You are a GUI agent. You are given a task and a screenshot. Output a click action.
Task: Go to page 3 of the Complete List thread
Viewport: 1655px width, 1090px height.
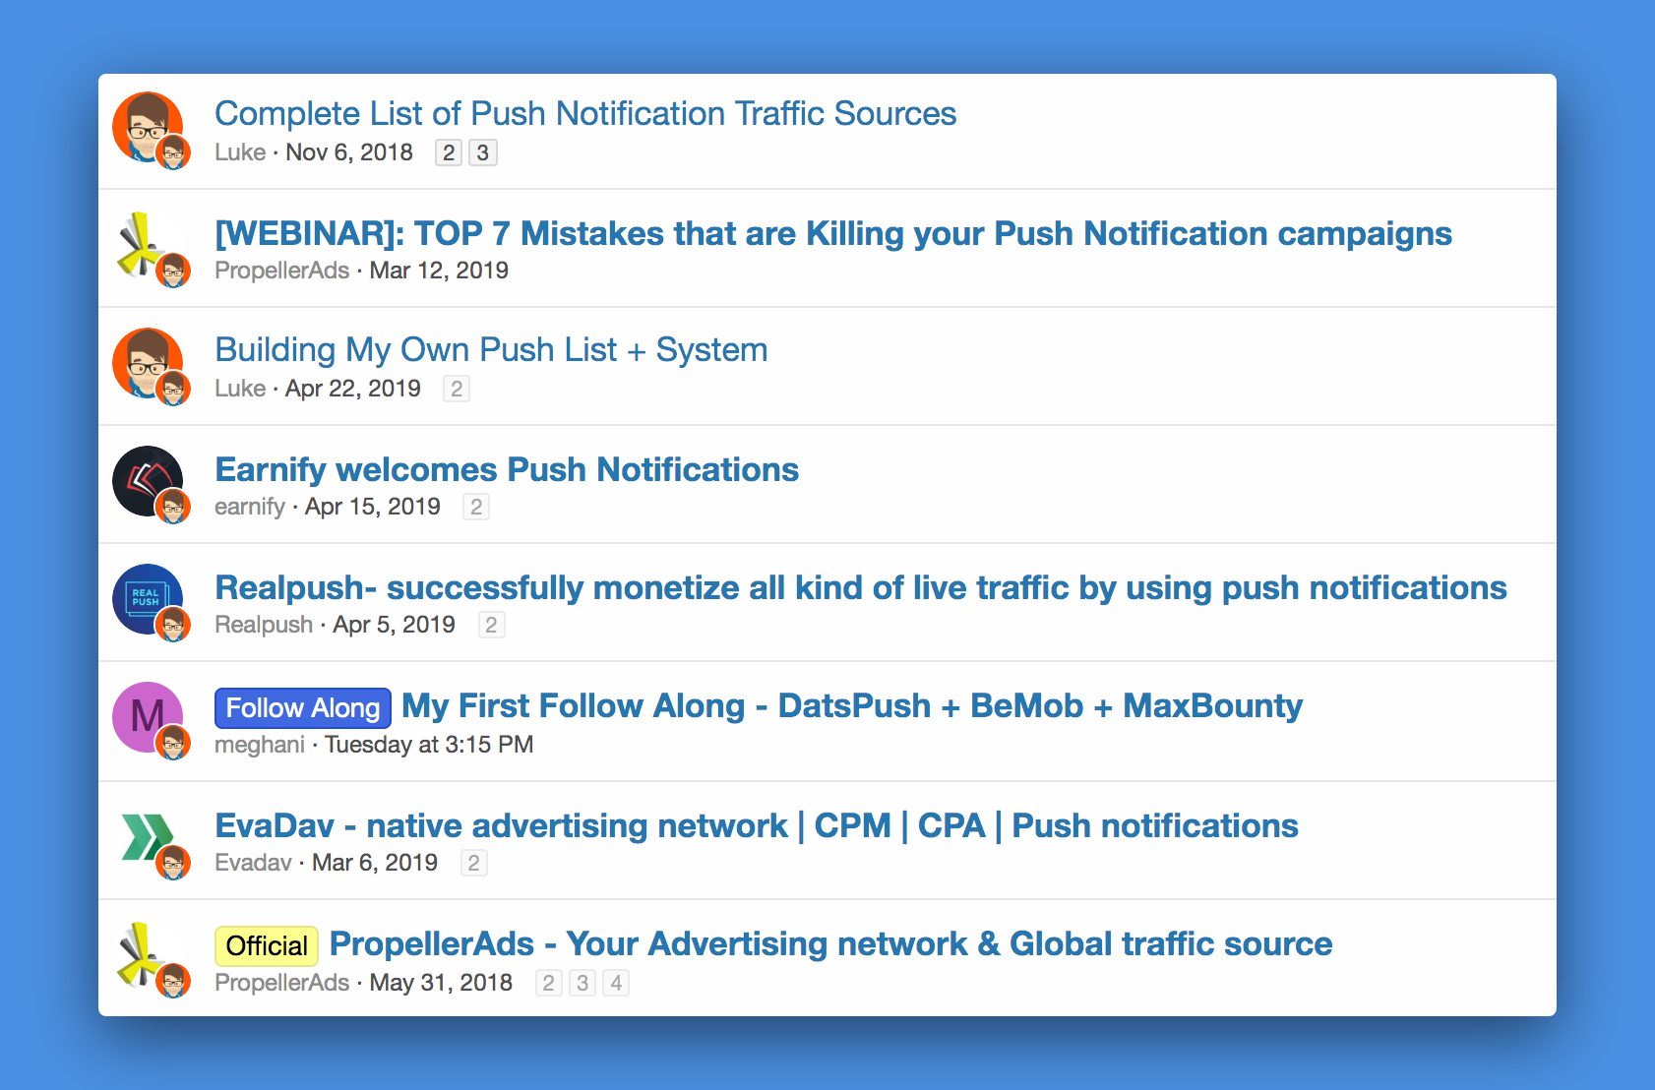[482, 152]
